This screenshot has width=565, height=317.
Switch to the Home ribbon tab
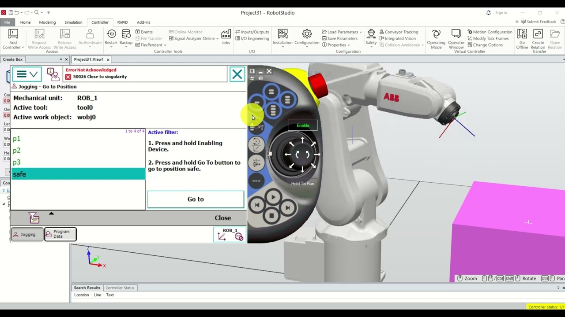coord(25,22)
